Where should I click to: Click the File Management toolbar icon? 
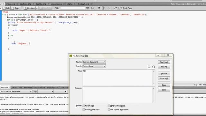(88, 8)
